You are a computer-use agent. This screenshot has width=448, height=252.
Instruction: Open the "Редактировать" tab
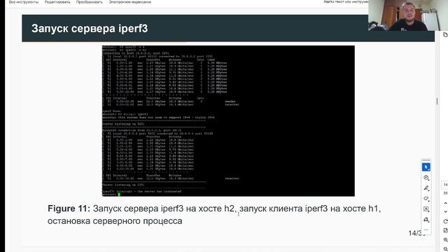coord(57,2)
